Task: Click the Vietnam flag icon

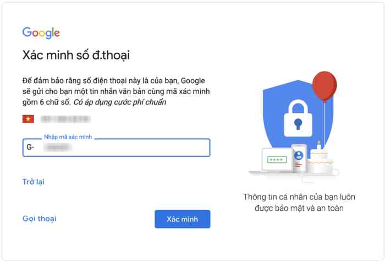Action: pyautogui.click(x=28, y=119)
